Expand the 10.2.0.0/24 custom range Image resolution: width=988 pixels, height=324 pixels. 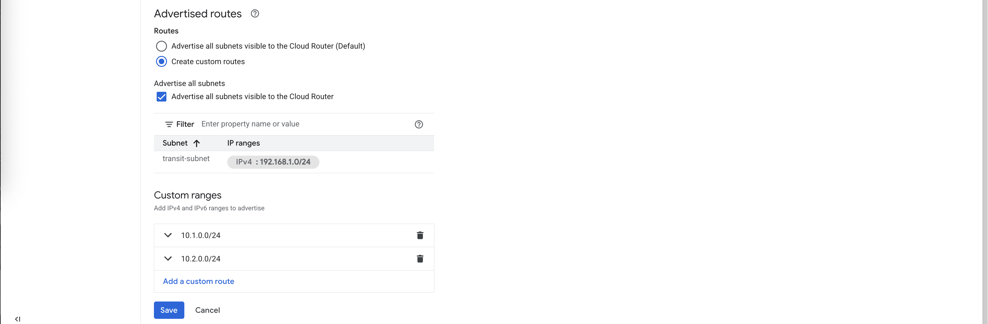[x=168, y=259]
